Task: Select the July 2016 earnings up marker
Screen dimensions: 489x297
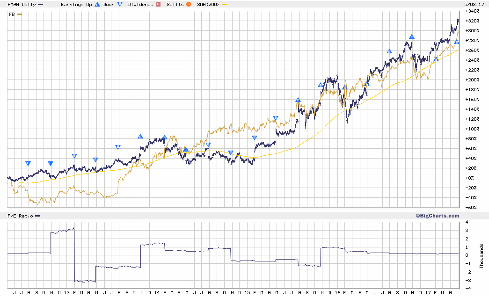Action: coord(389,51)
